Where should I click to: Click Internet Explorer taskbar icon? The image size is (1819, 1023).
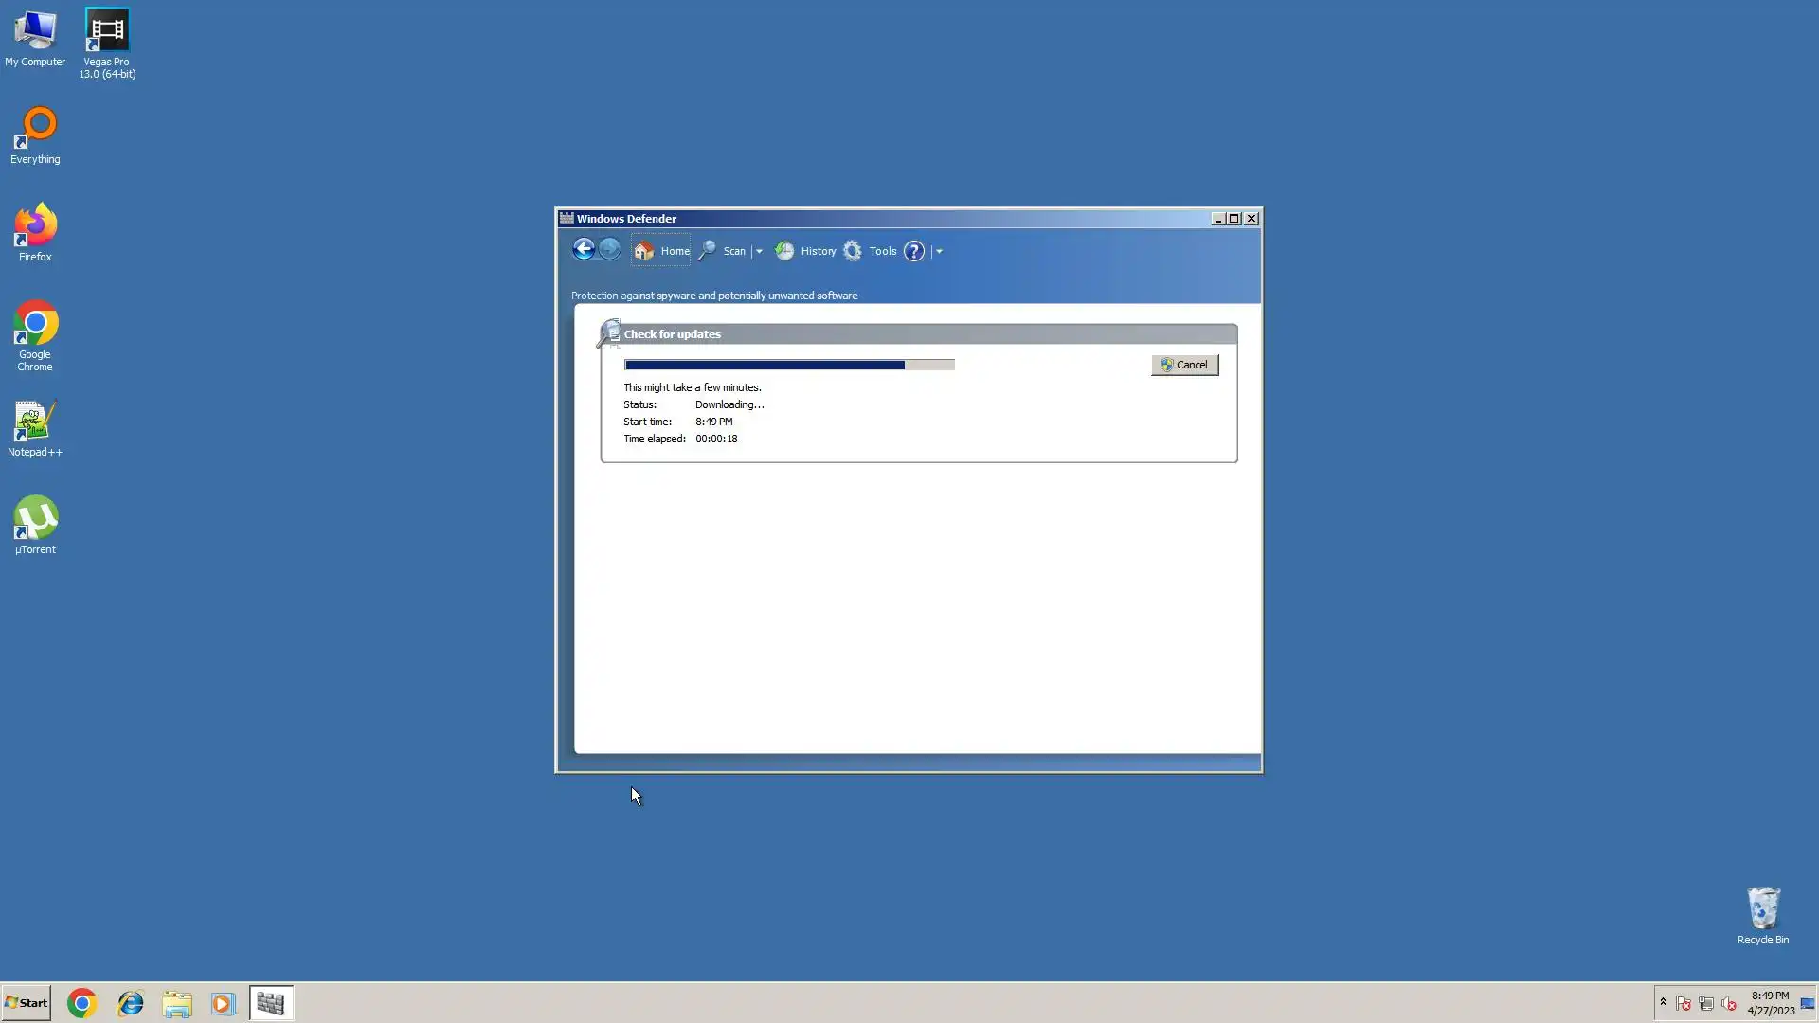point(130,1003)
